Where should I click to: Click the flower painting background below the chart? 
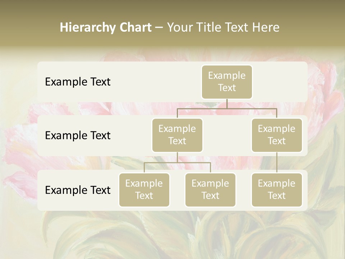tap(172, 234)
